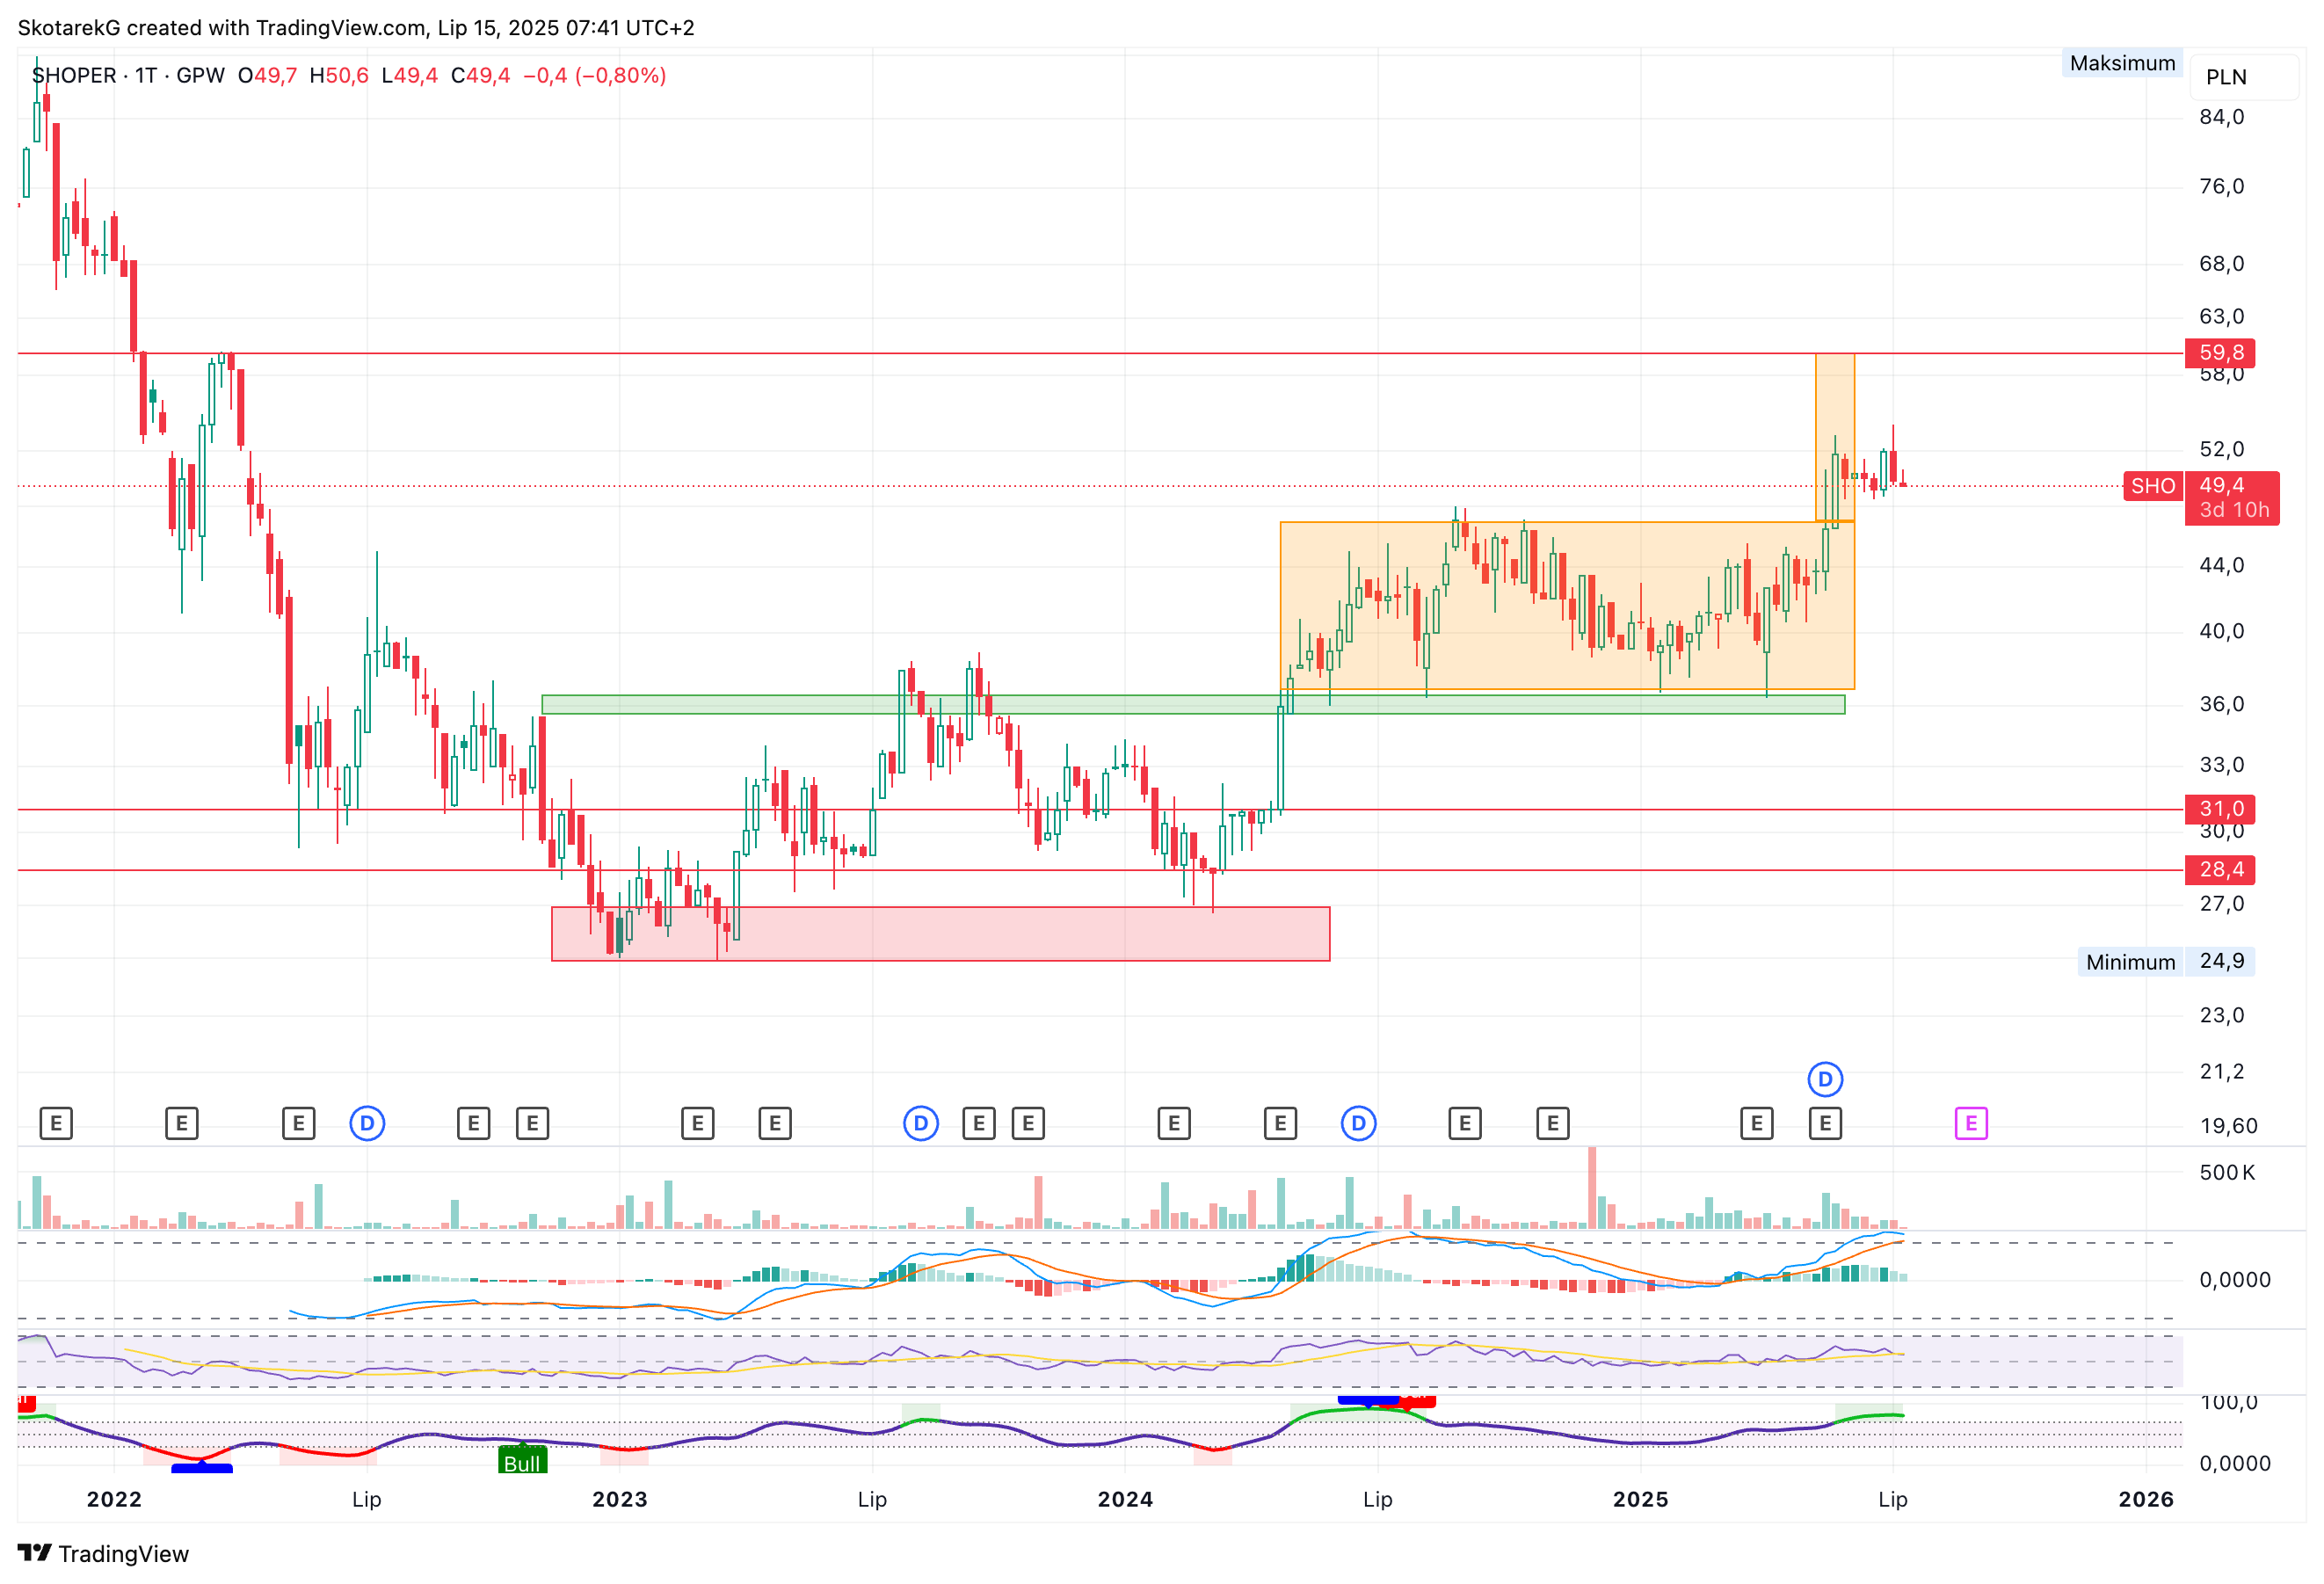
Task: Select the green support zone rectangle
Action: 1193,704
